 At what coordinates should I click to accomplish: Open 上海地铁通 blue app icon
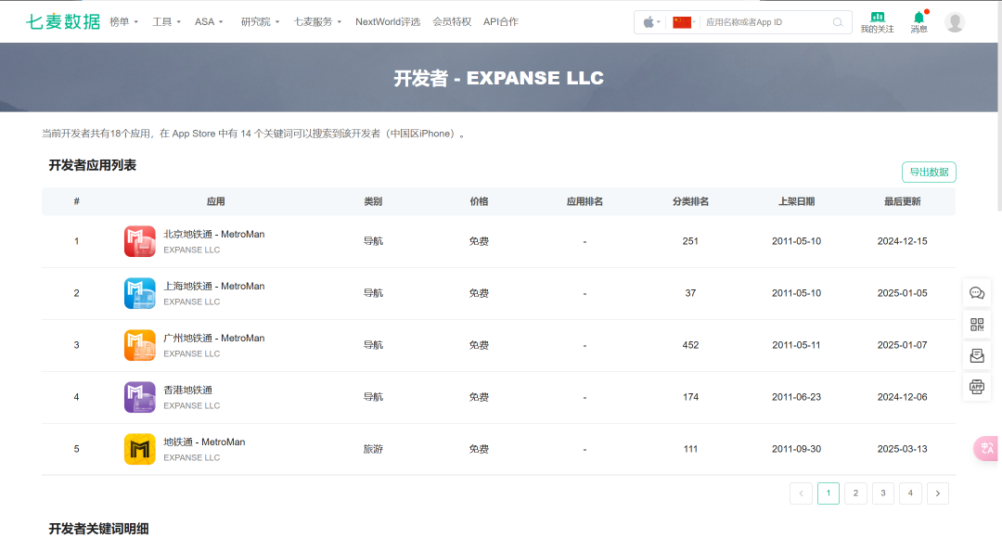pyautogui.click(x=140, y=293)
